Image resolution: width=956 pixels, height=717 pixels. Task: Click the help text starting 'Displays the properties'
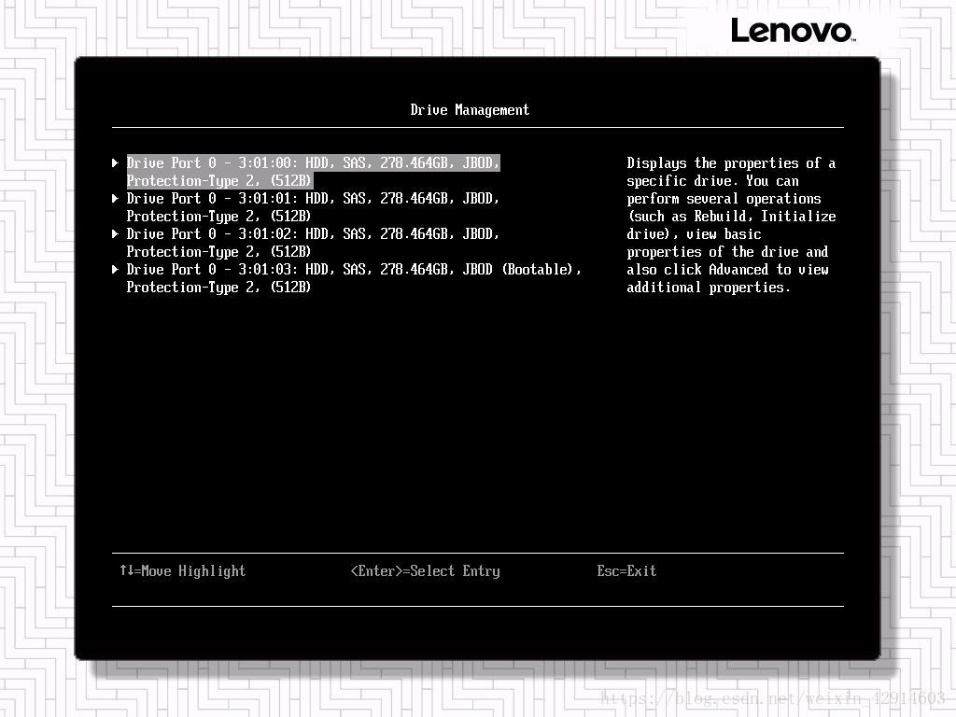[x=731, y=225]
